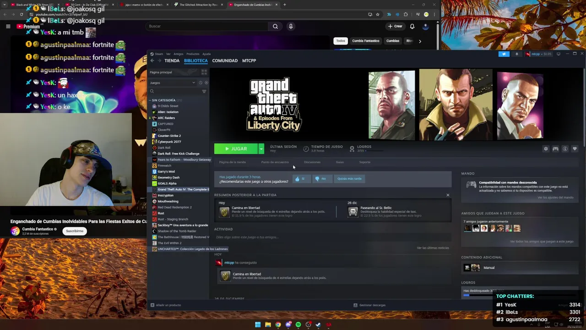This screenshot has width=586, height=330.
Task: Open the COMUNIDAD tab
Action: tap(225, 60)
